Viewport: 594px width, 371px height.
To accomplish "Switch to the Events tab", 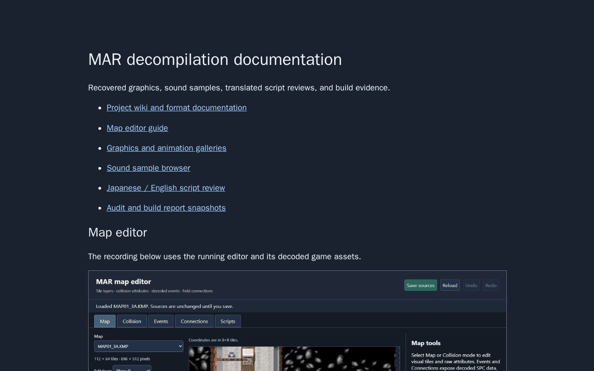I will pos(161,321).
